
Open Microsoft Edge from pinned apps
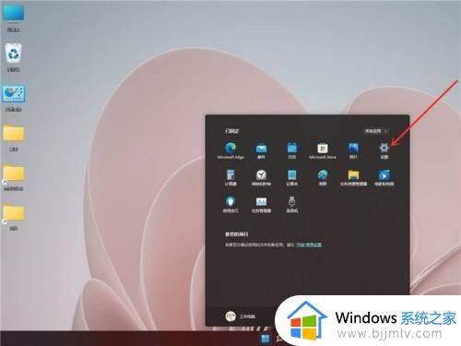coord(230,150)
